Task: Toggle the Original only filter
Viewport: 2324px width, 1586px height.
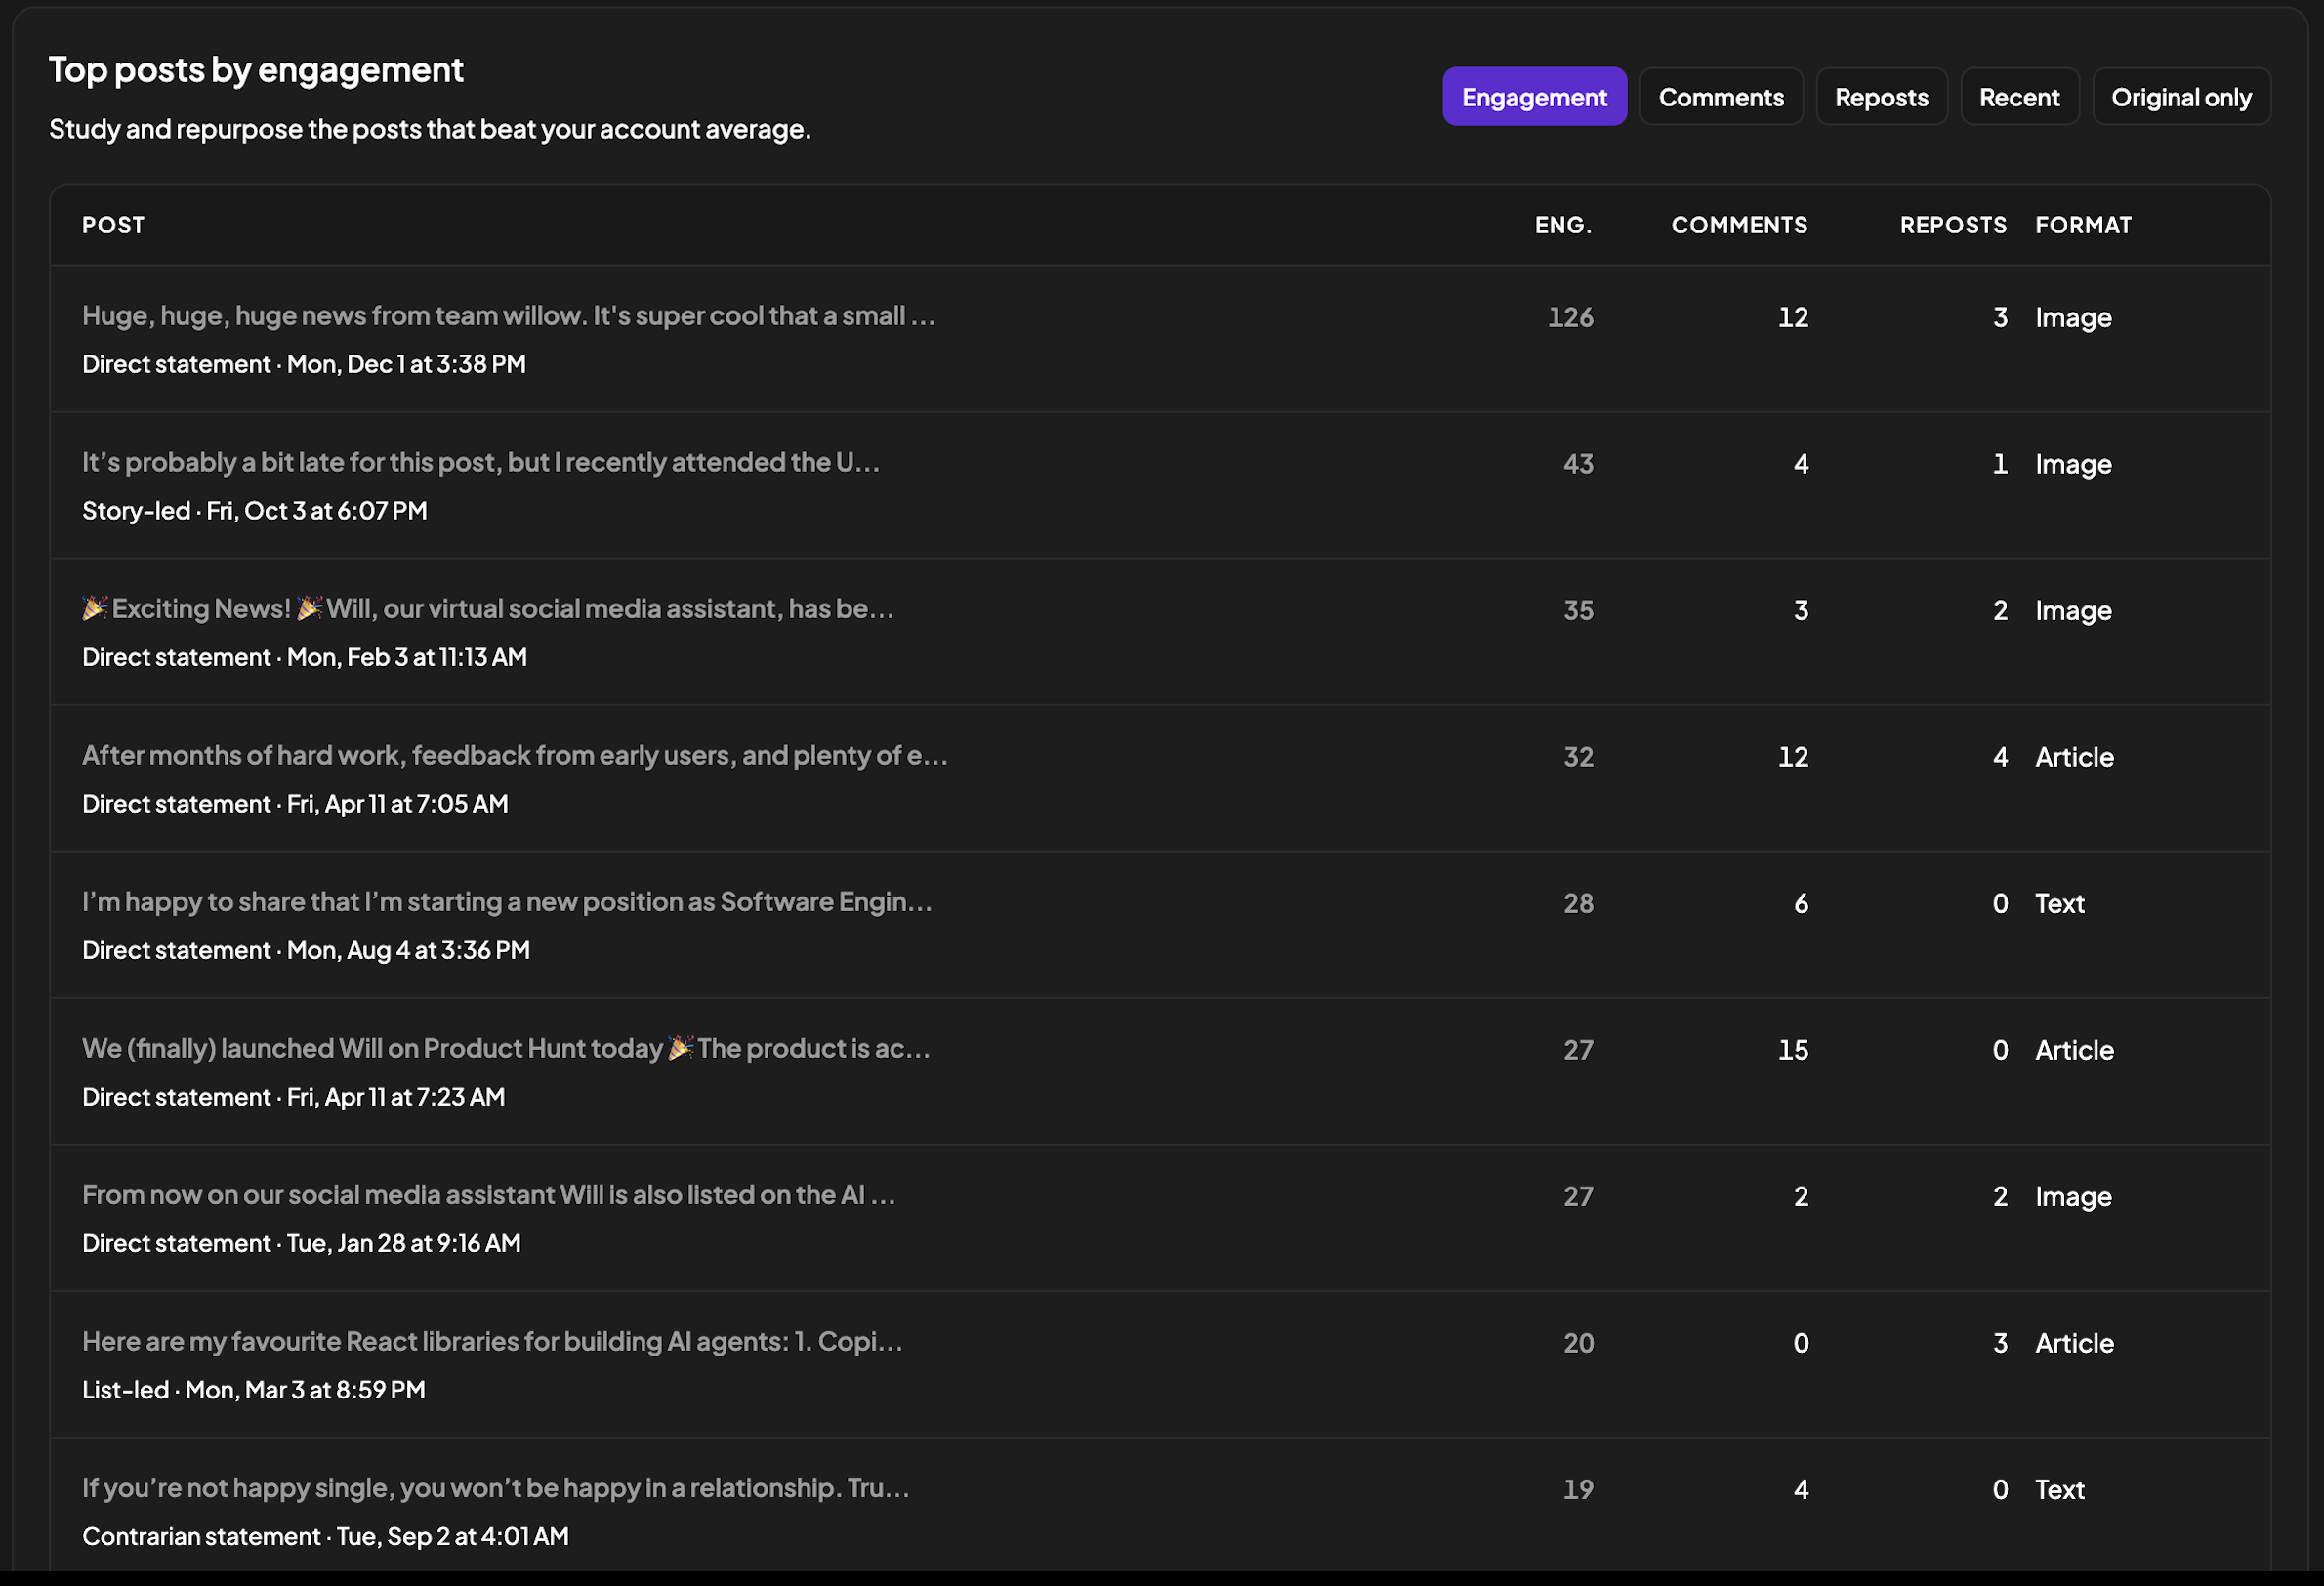Action: pyautogui.click(x=2181, y=97)
